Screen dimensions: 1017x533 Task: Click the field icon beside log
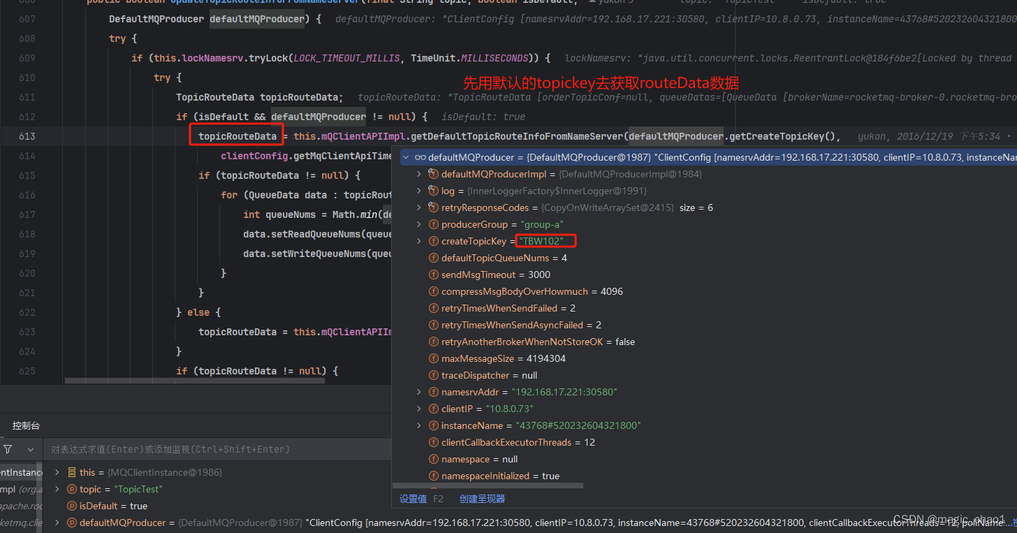coord(433,191)
